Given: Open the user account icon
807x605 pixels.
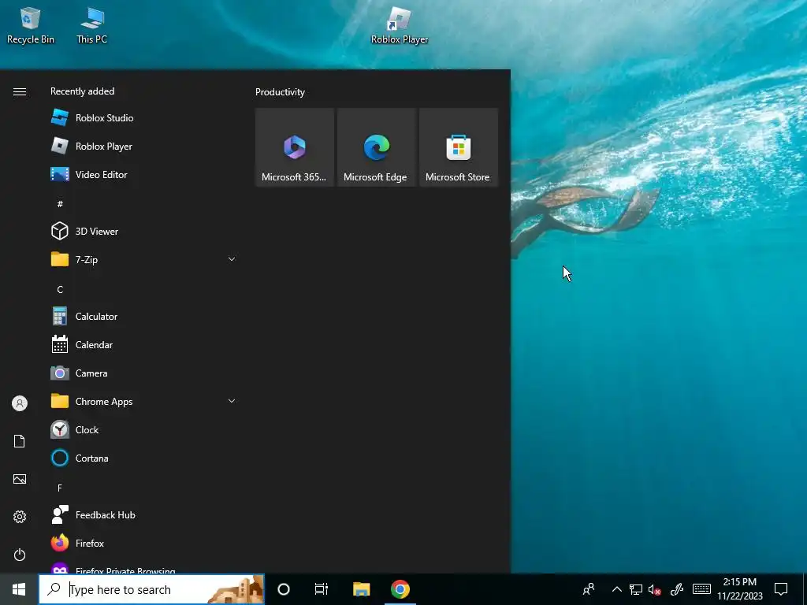Looking at the screenshot, I should tap(20, 403).
